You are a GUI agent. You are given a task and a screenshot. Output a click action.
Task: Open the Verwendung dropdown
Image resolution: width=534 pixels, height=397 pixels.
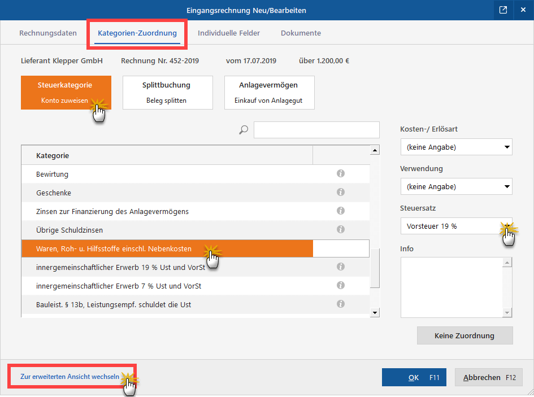(x=457, y=186)
